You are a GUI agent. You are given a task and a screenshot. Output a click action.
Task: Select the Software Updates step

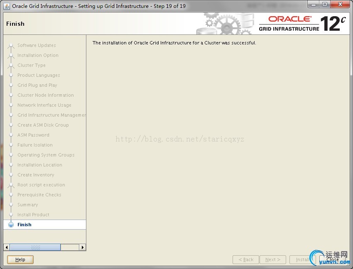tap(37, 45)
